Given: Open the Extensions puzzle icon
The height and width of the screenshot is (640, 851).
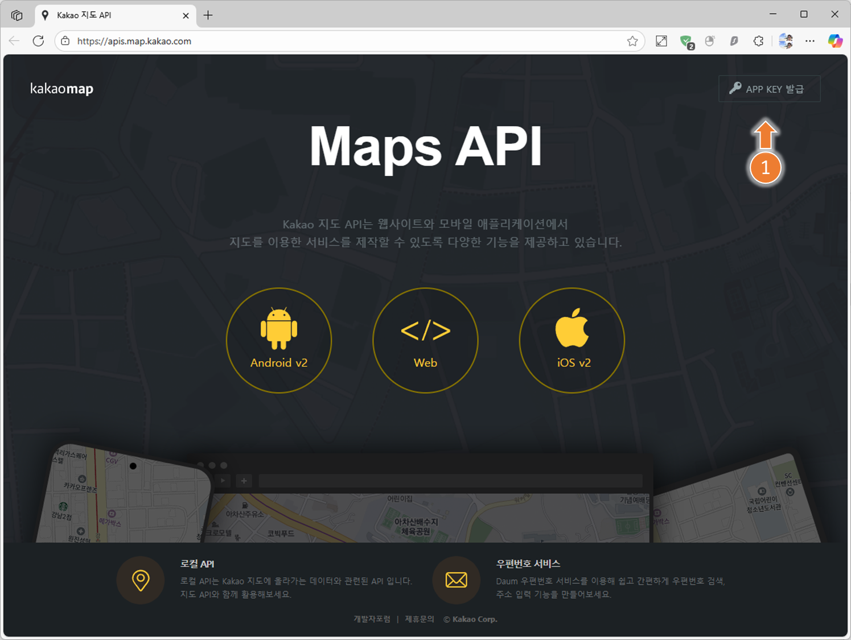Looking at the screenshot, I should pyautogui.click(x=758, y=41).
